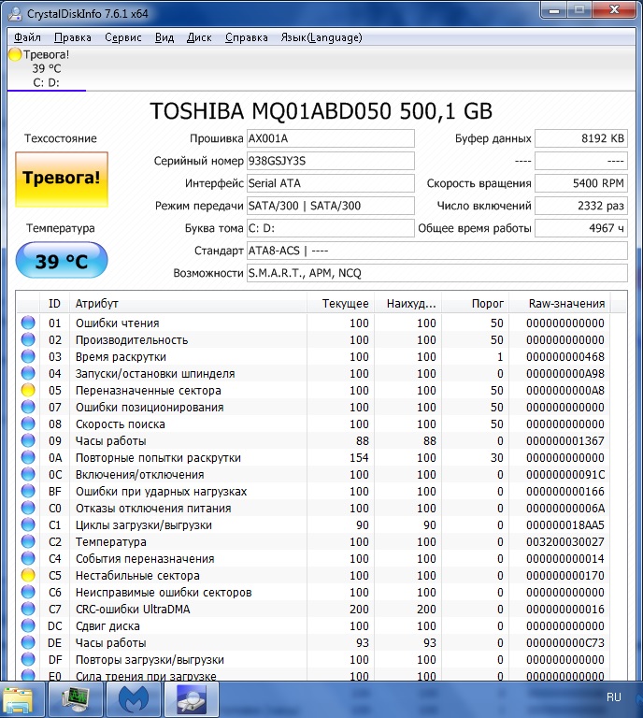Click the RU language indicator in taskbar
This screenshot has height=718, width=643.
pyautogui.click(x=613, y=697)
